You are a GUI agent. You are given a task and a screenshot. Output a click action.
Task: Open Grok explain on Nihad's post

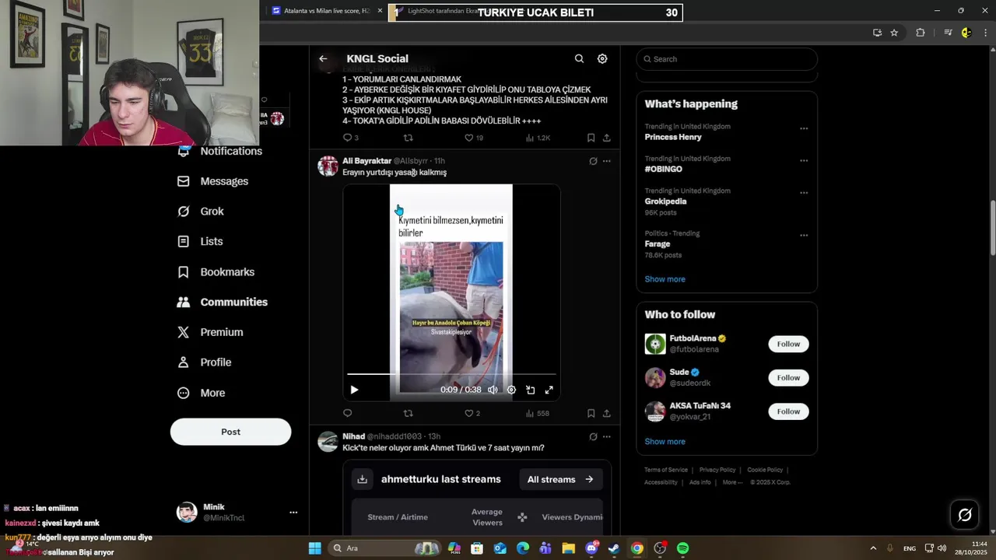(x=593, y=436)
